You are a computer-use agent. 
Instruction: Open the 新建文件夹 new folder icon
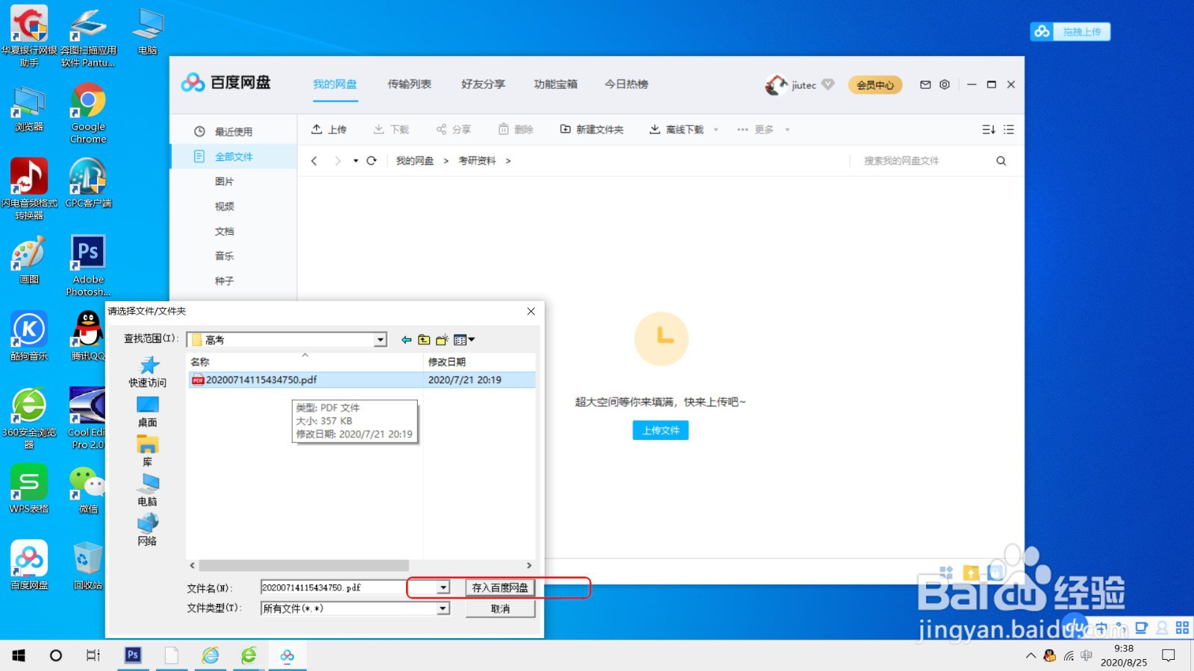coord(566,128)
